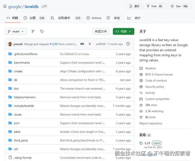Open the 议题 issues tab
This screenshot has width=195, height=161.
[34, 18]
